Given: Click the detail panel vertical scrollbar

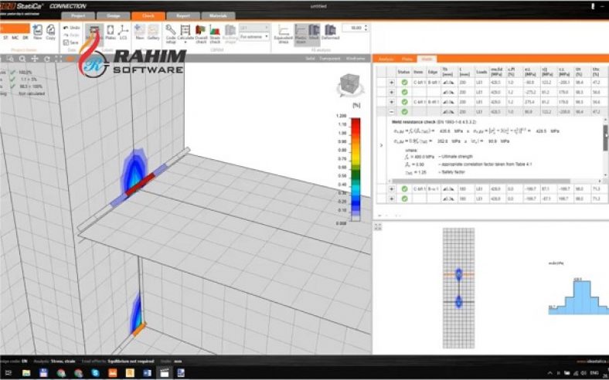Looking at the screenshot, I should pos(605,137).
